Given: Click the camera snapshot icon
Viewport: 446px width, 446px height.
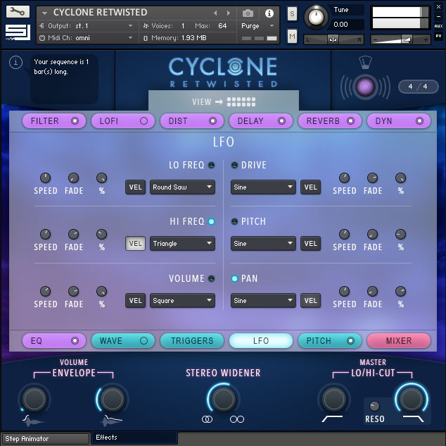Looking at the screenshot, I should coord(248,13).
